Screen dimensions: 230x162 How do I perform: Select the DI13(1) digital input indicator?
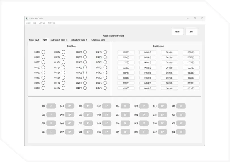pos(63,78)
